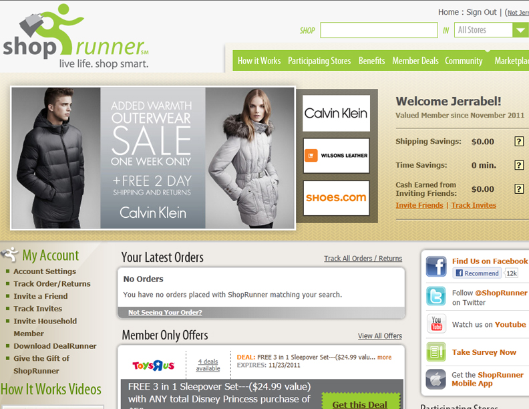
Task: Click the Sign Out link
Action: click(x=482, y=12)
